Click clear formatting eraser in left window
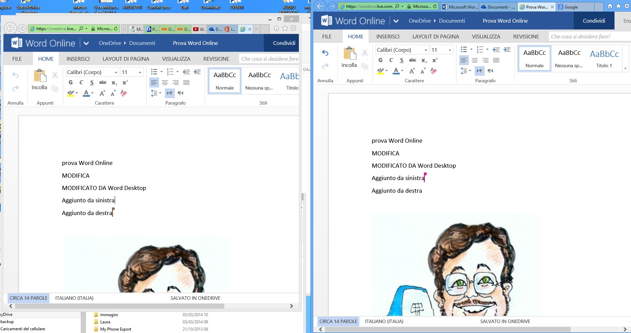Viewport: 631px width, 333px height. click(x=124, y=93)
